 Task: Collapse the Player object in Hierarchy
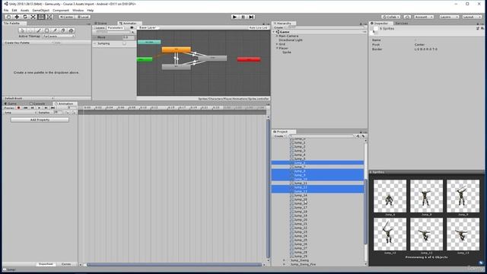(277, 48)
